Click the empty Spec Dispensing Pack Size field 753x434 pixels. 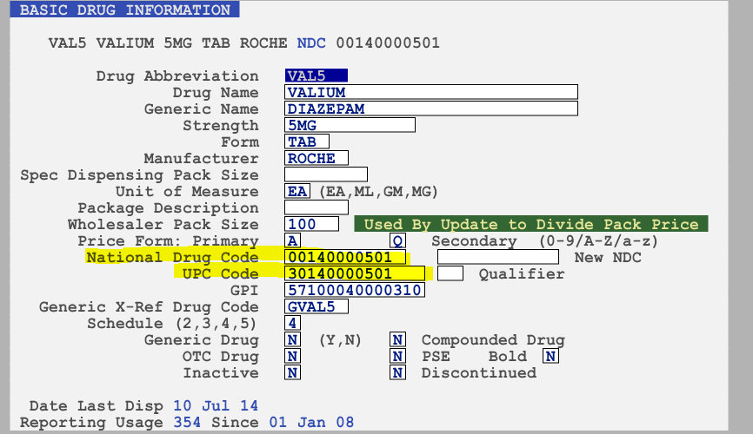[326, 174]
